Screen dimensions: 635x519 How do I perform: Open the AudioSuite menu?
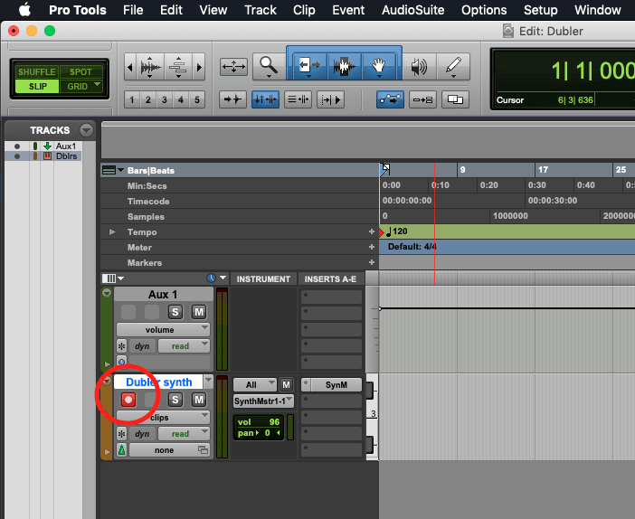tap(412, 10)
